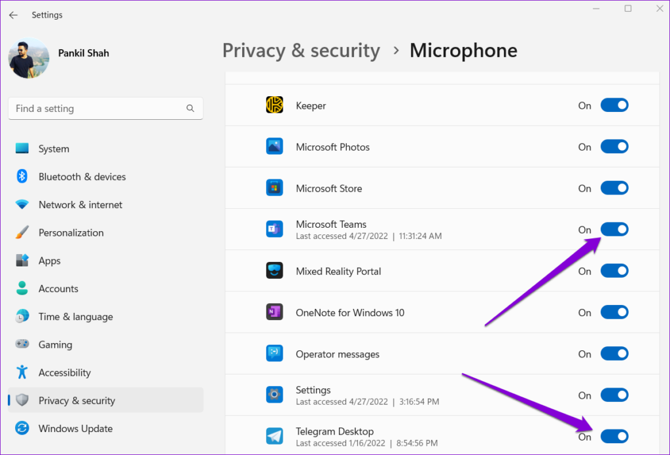Click the Microsoft Photos app icon

click(x=274, y=146)
